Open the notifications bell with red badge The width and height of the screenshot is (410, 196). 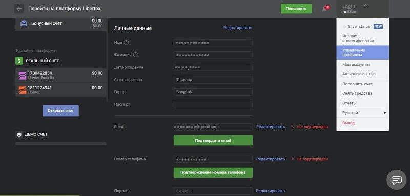tap(325, 9)
